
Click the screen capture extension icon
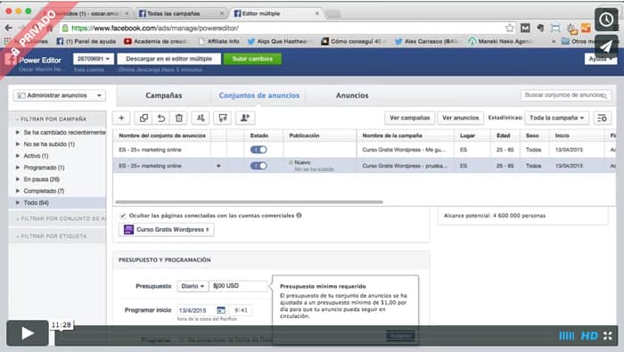555,28
